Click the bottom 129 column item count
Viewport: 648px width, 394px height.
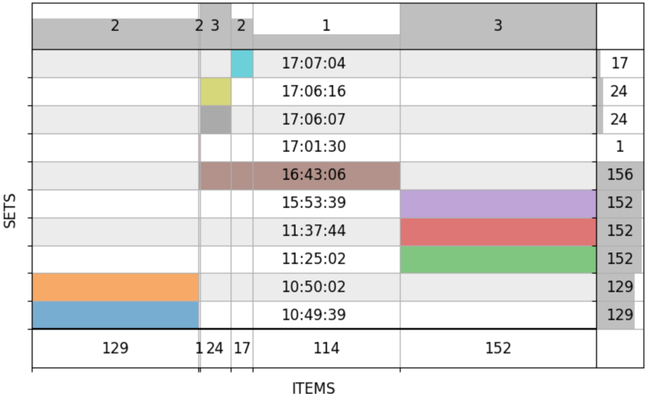click(x=115, y=348)
